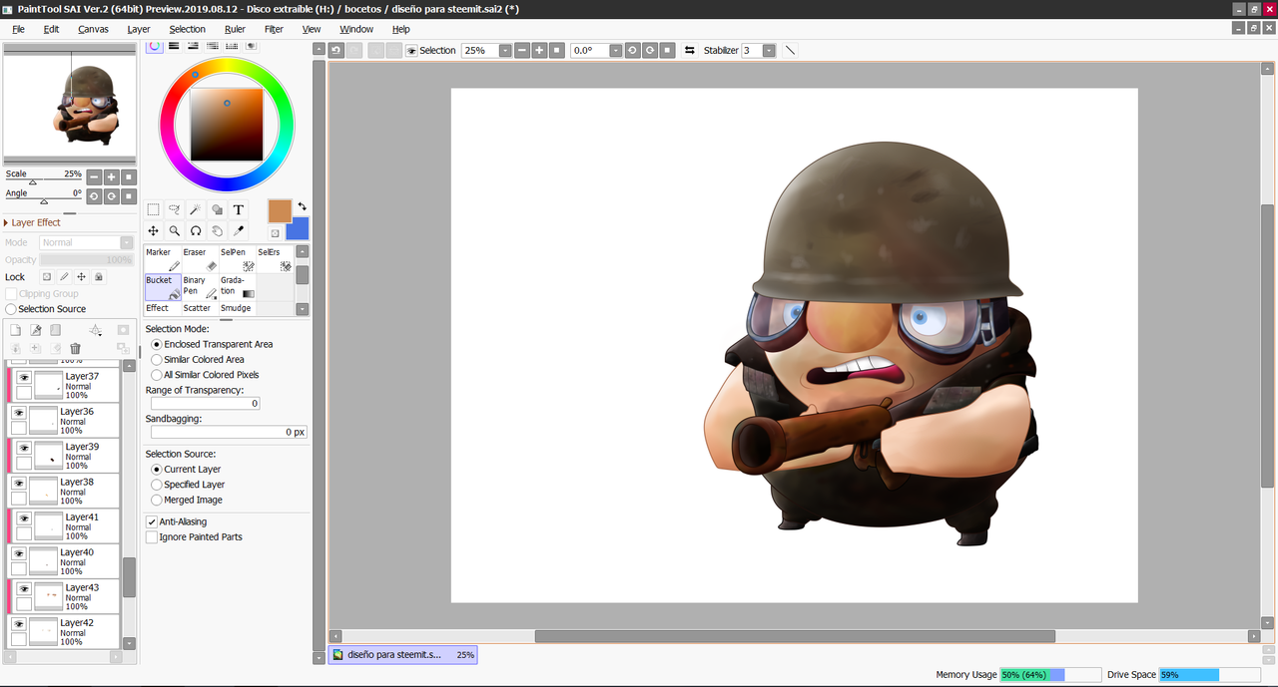Open the Layer menu
Image resolution: width=1278 pixels, height=687 pixels.
coord(139,29)
